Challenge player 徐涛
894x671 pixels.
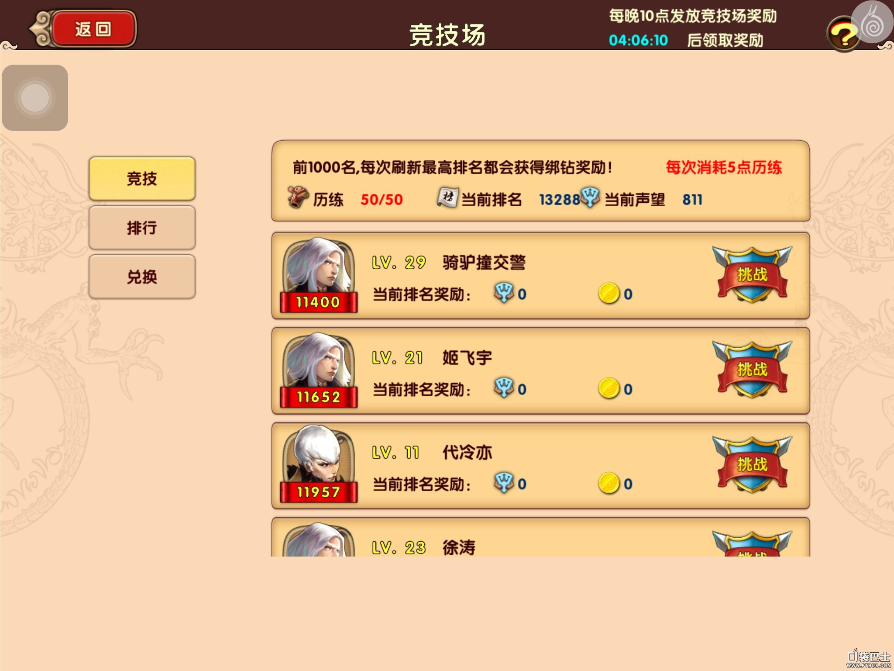[752, 544]
